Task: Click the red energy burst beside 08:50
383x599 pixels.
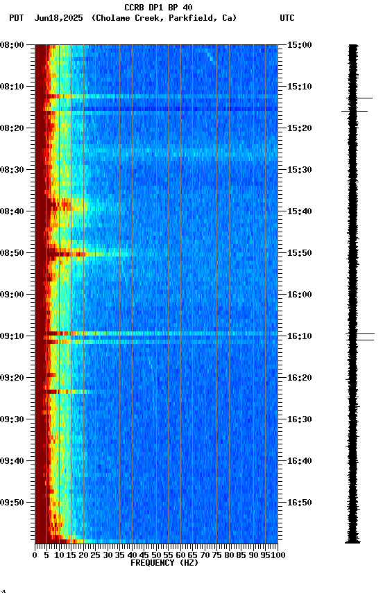Action: tap(67, 254)
